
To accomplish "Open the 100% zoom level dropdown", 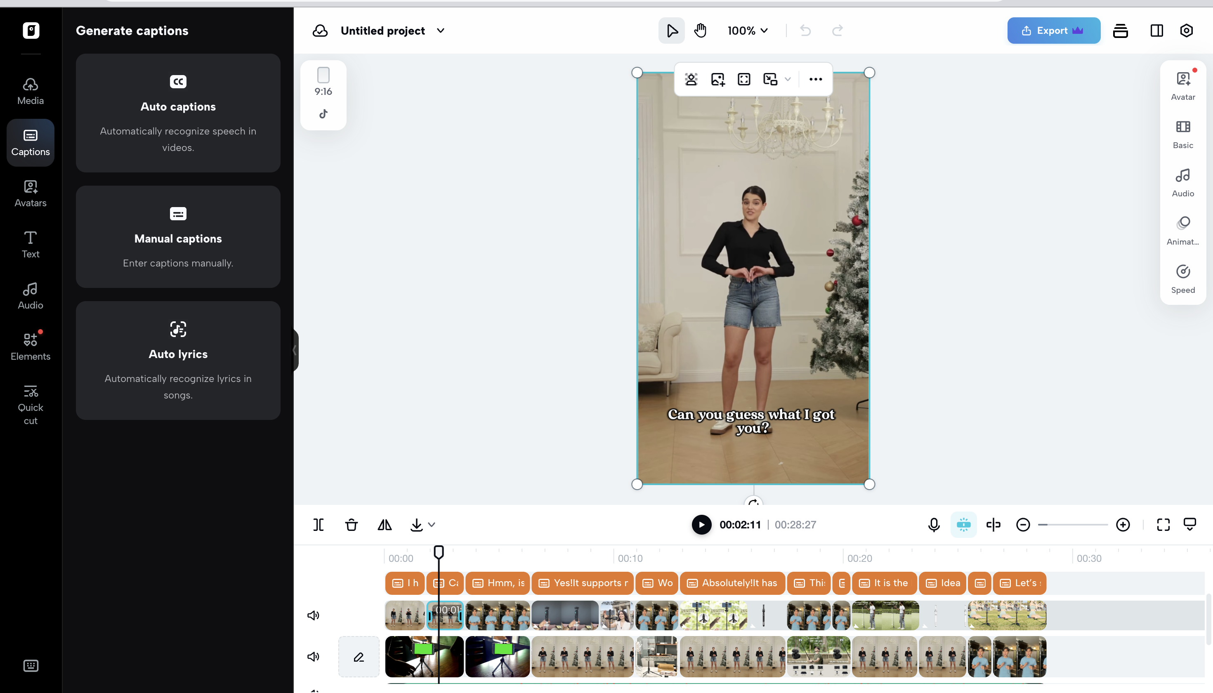I will pyautogui.click(x=748, y=31).
